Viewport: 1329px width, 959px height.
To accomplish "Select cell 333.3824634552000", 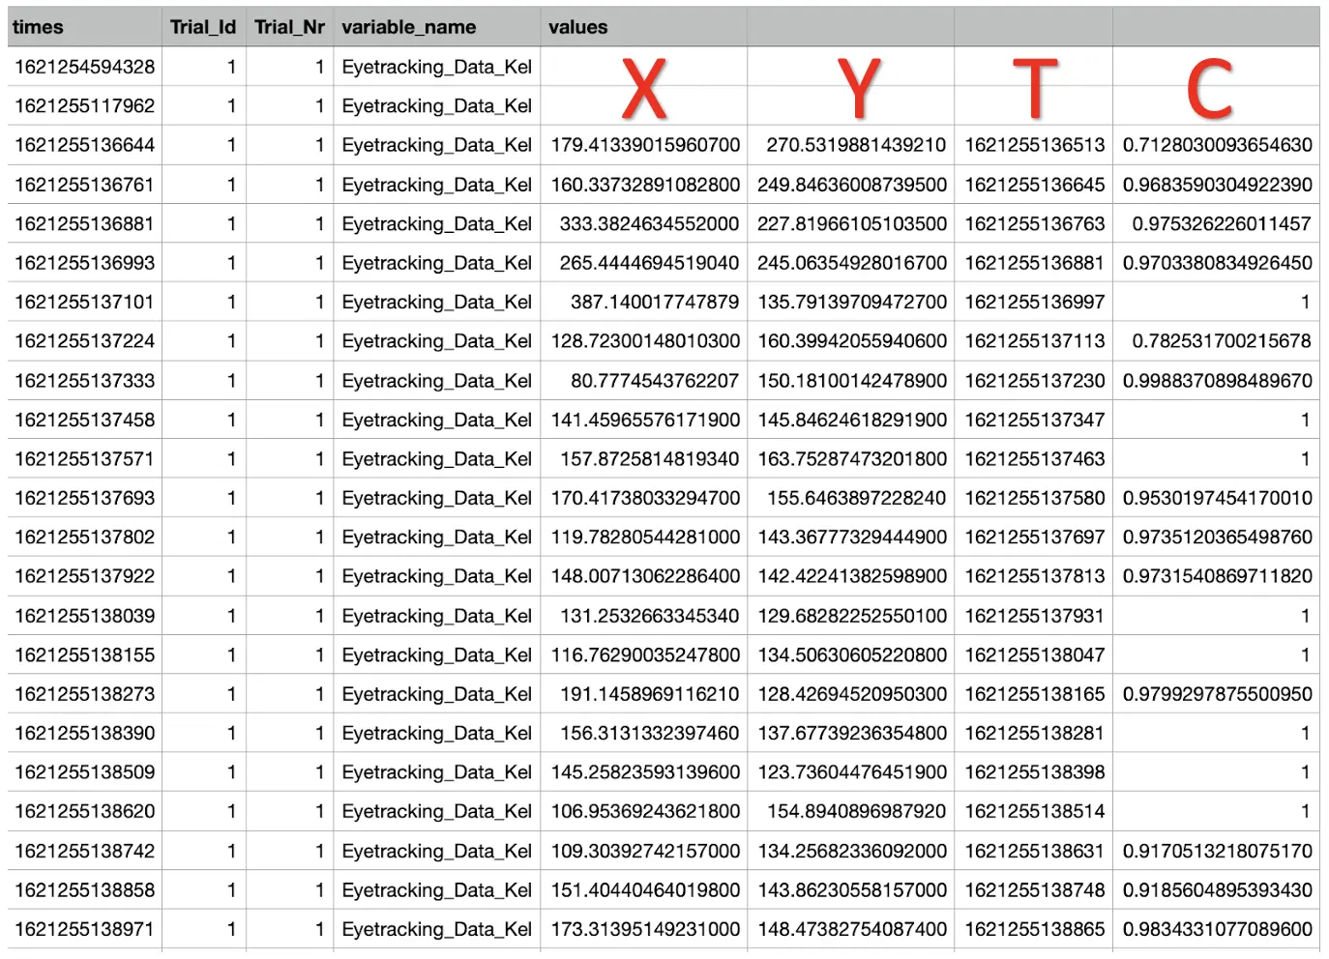I will pos(643,223).
